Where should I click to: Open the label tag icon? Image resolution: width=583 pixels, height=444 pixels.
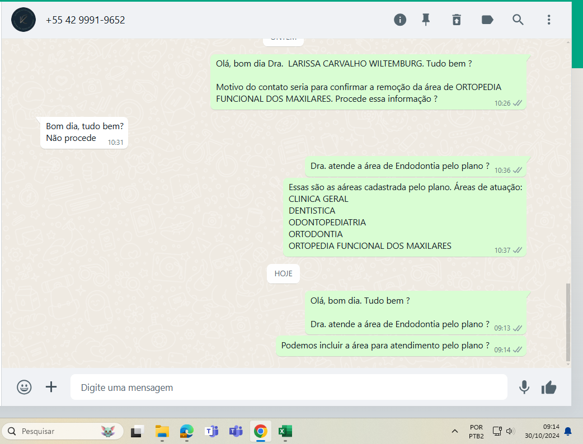[487, 20]
